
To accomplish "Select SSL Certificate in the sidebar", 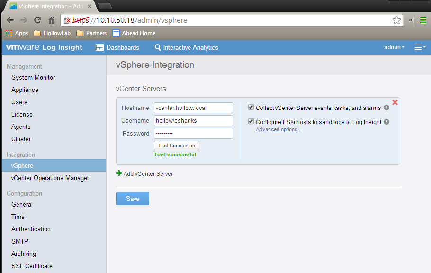I will point(32,266).
